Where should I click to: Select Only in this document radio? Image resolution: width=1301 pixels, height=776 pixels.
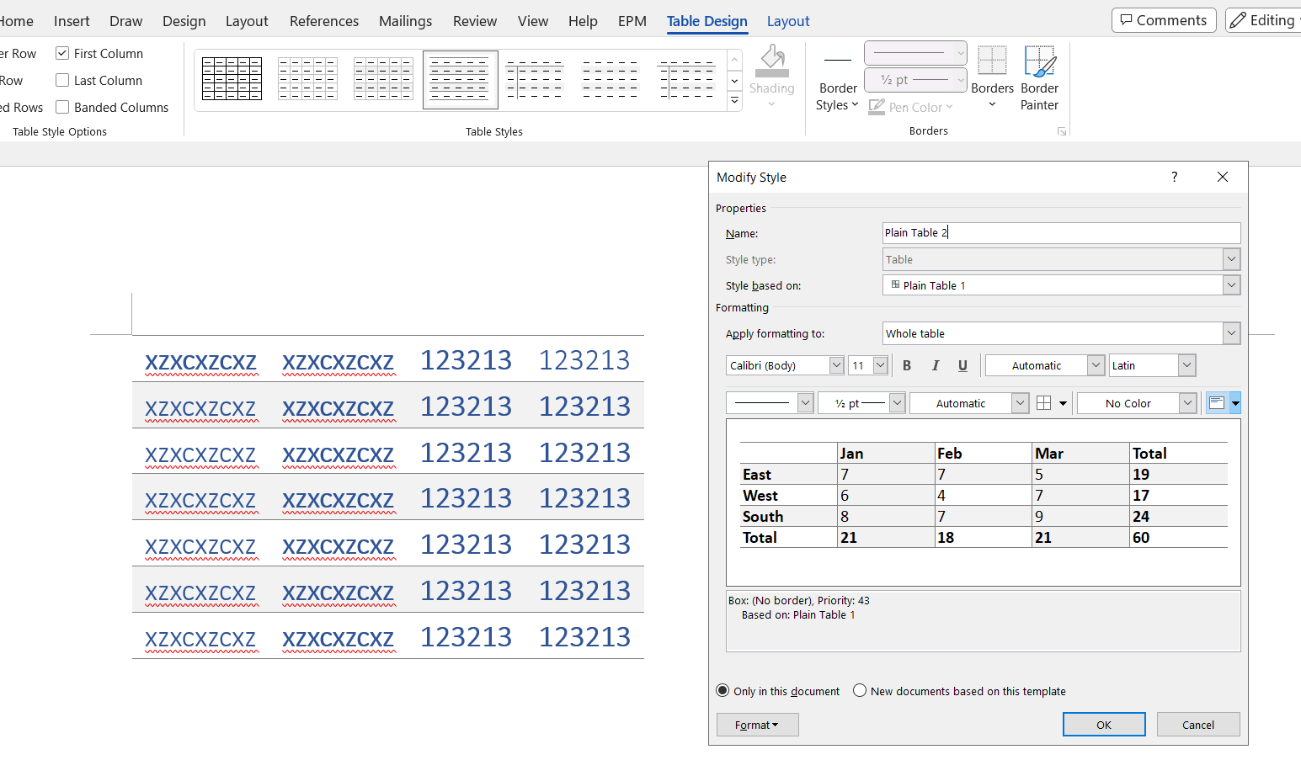pyautogui.click(x=722, y=690)
